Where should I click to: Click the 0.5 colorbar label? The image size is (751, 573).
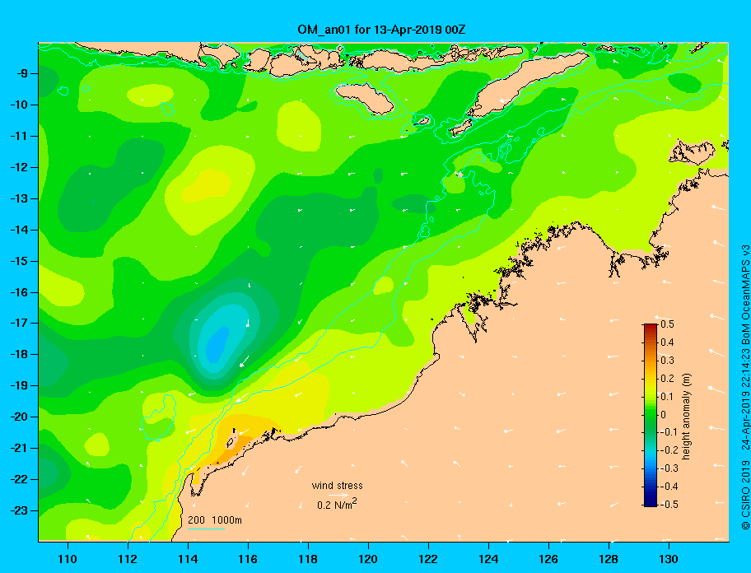[x=667, y=324]
